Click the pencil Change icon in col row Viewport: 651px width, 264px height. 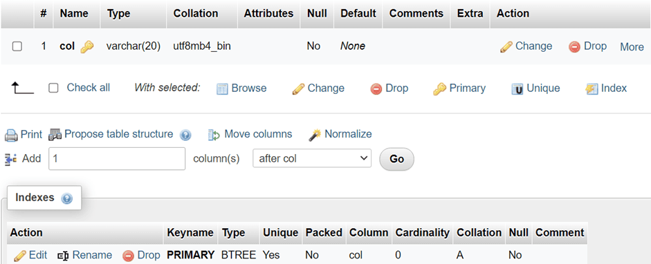pyautogui.click(x=506, y=47)
